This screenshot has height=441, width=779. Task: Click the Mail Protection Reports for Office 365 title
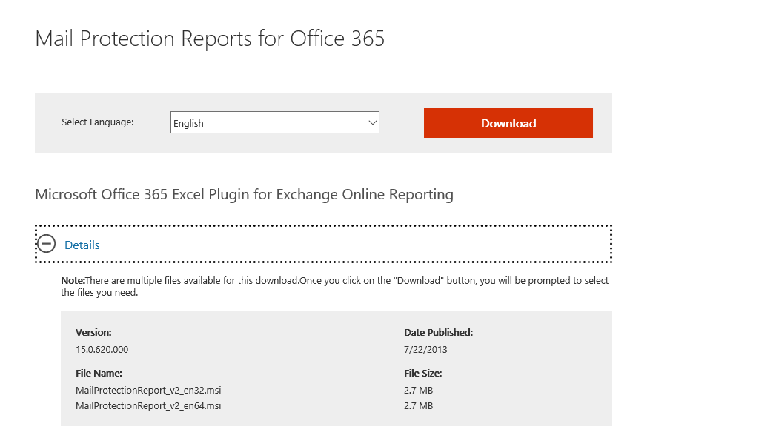pos(210,39)
